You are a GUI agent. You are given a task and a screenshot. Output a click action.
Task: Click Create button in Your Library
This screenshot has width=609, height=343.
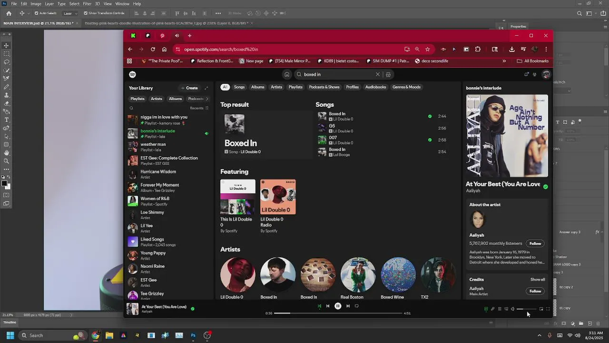[189, 88]
